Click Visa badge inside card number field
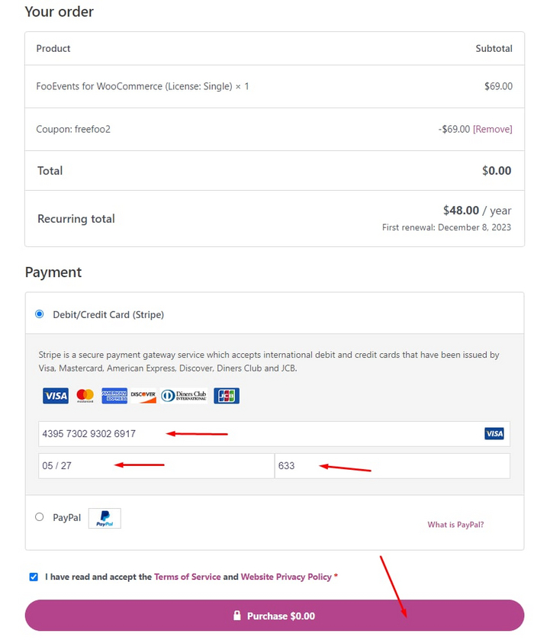Viewport: 534px width, 640px height. pyautogui.click(x=494, y=434)
